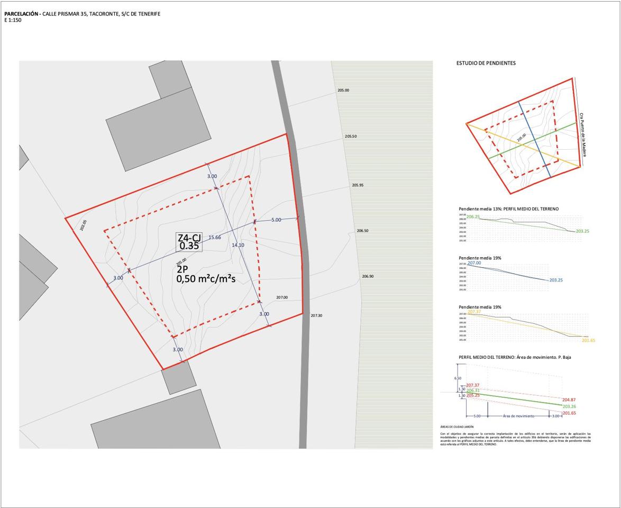This screenshot has height=508, width=621.
Task: Select the 'Área de movimiento' dimension label
Action: pos(519,416)
